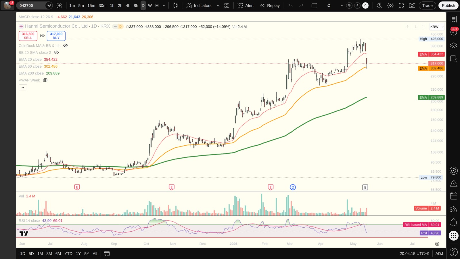This screenshot has height=259, width=460.
Task: Redo the chart action
Action: pos(301,5)
